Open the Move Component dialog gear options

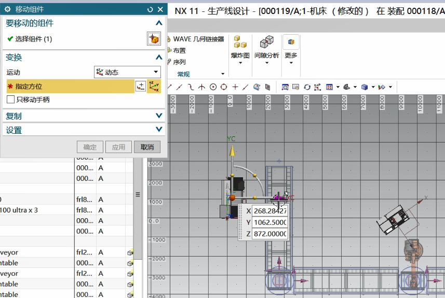[x=8, y=9]
